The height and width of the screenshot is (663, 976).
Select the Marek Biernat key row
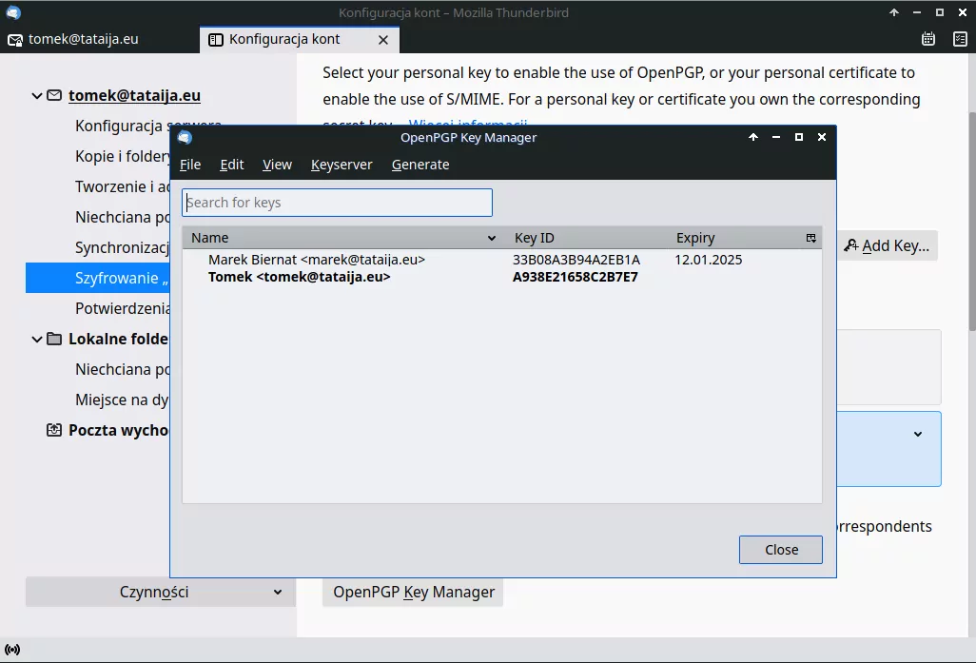[x=502, y=260]
